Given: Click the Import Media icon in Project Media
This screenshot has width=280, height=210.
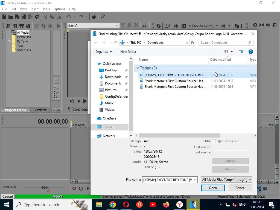Looking at the screenshot, I should coord(15,26).
